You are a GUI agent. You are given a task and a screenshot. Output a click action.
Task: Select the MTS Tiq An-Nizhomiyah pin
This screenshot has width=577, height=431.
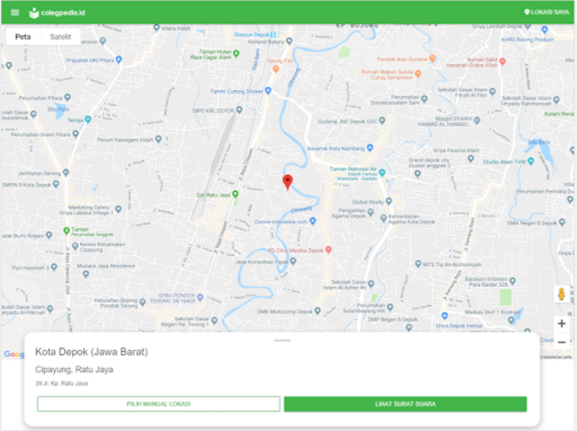click(x=418, y=263)
